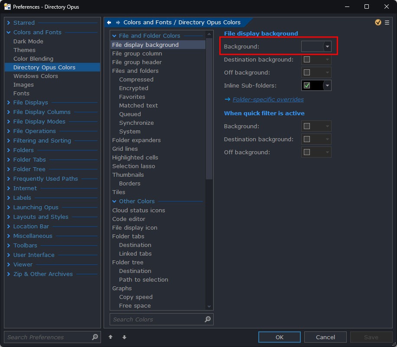
Task: Click the color list scrollbar thumb
Action: (209, 109)
